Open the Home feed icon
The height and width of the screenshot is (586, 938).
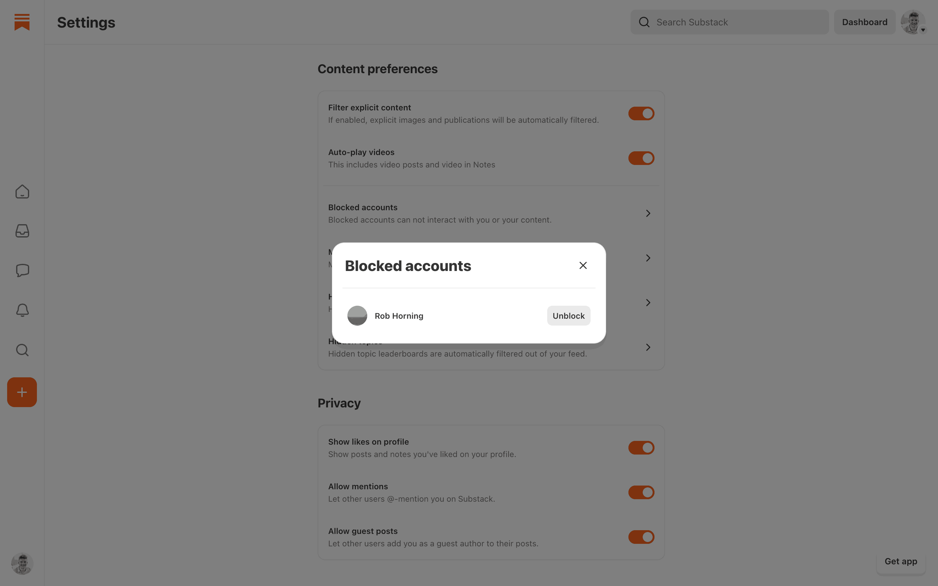pyautogui.click(x=22, y=192)
